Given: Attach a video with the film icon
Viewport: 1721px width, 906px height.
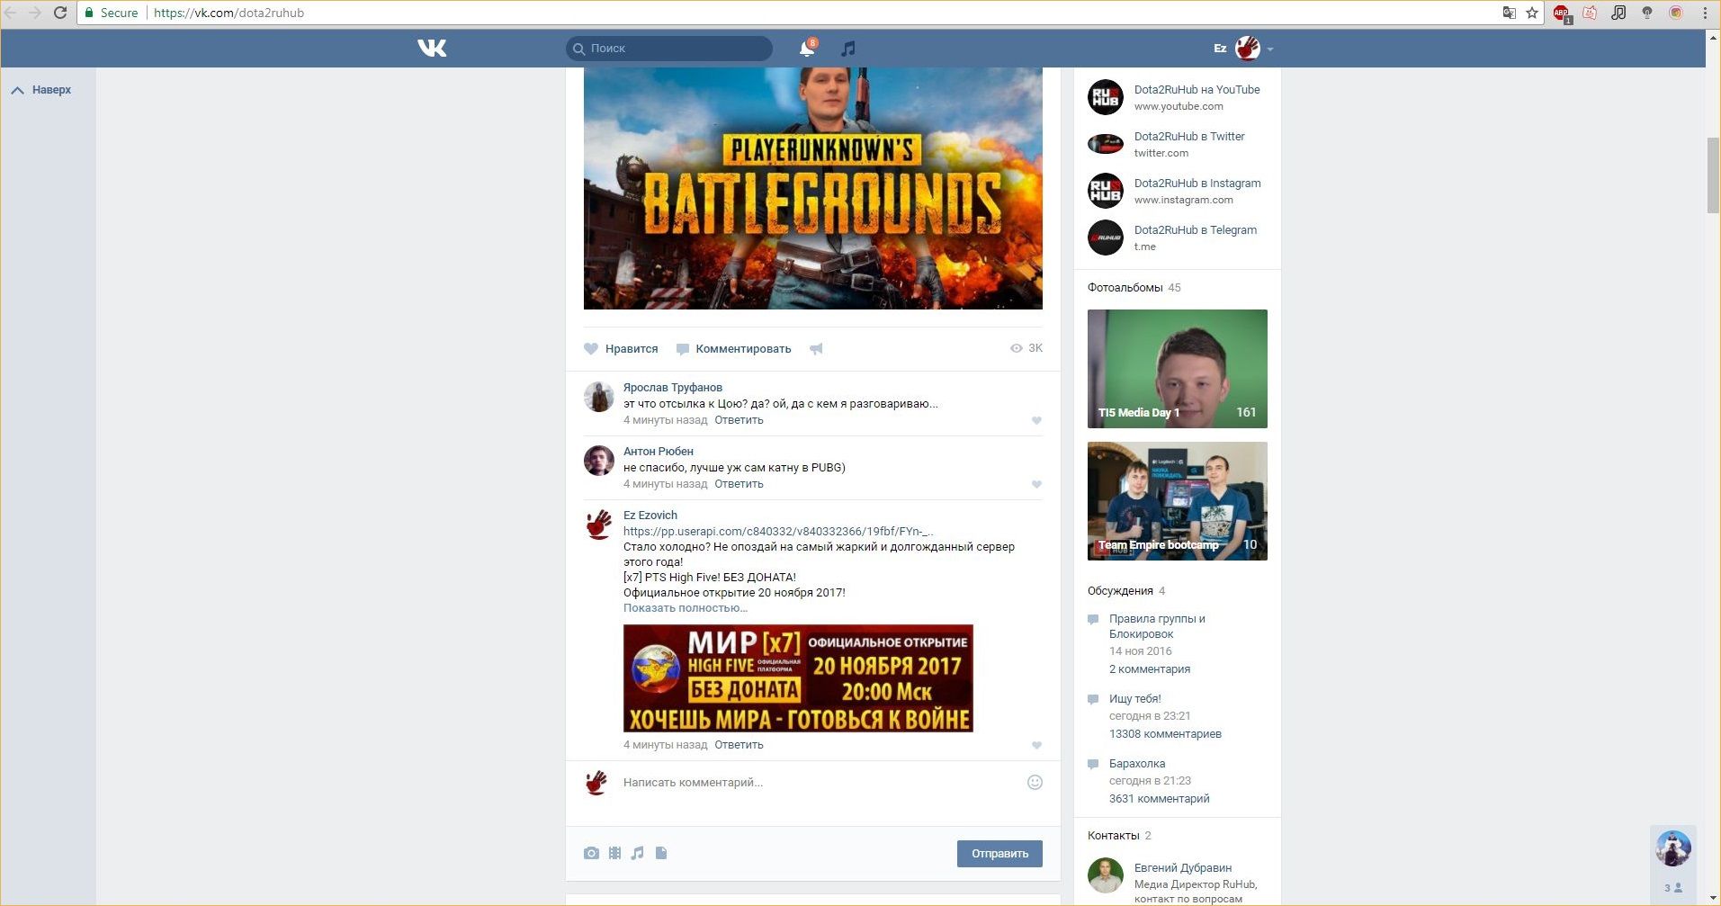Looking at the screenshot, I should (x=614, y=853).
